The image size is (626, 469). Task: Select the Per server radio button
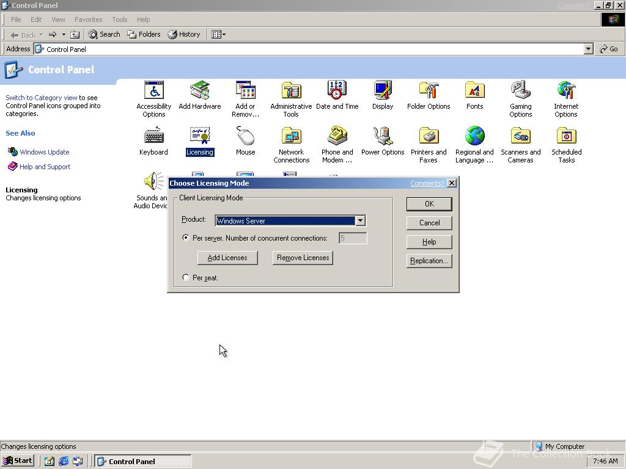click(186, 238)
